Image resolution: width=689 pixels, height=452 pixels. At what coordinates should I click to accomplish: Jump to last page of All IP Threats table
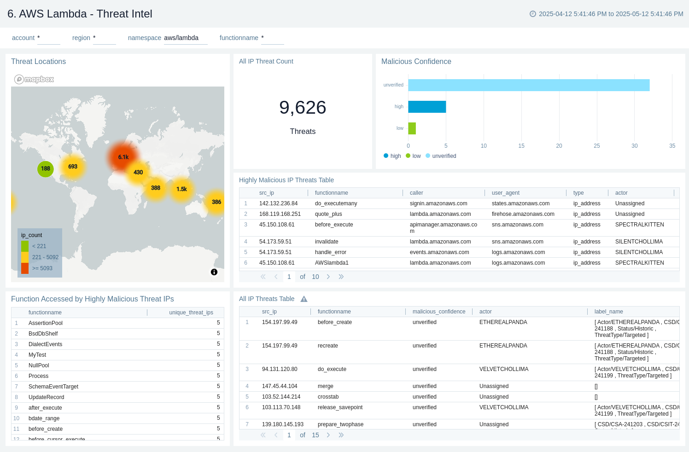click(x=341, y=435)
